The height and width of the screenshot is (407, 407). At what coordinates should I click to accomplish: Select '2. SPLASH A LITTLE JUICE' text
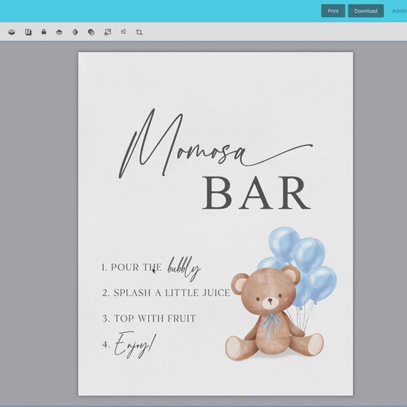point(166,293)
